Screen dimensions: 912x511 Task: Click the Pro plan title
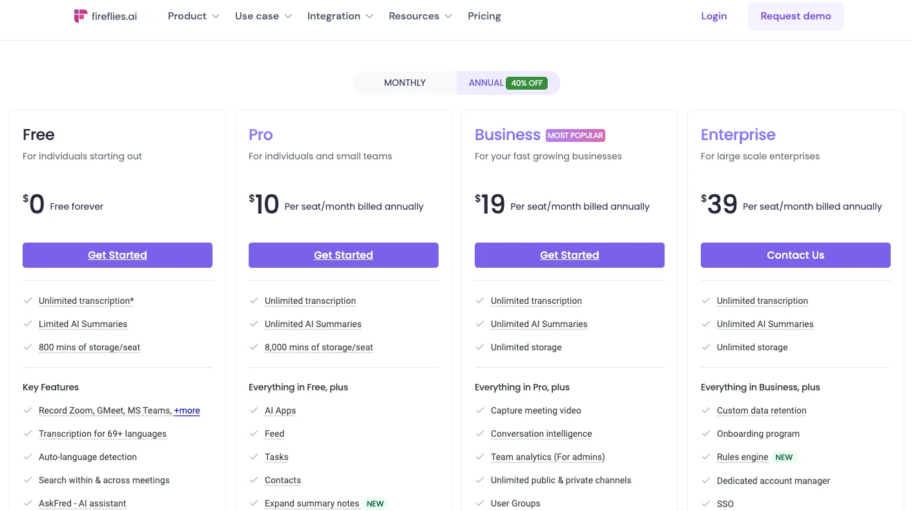pyautogui.click(x=260, y=135)
